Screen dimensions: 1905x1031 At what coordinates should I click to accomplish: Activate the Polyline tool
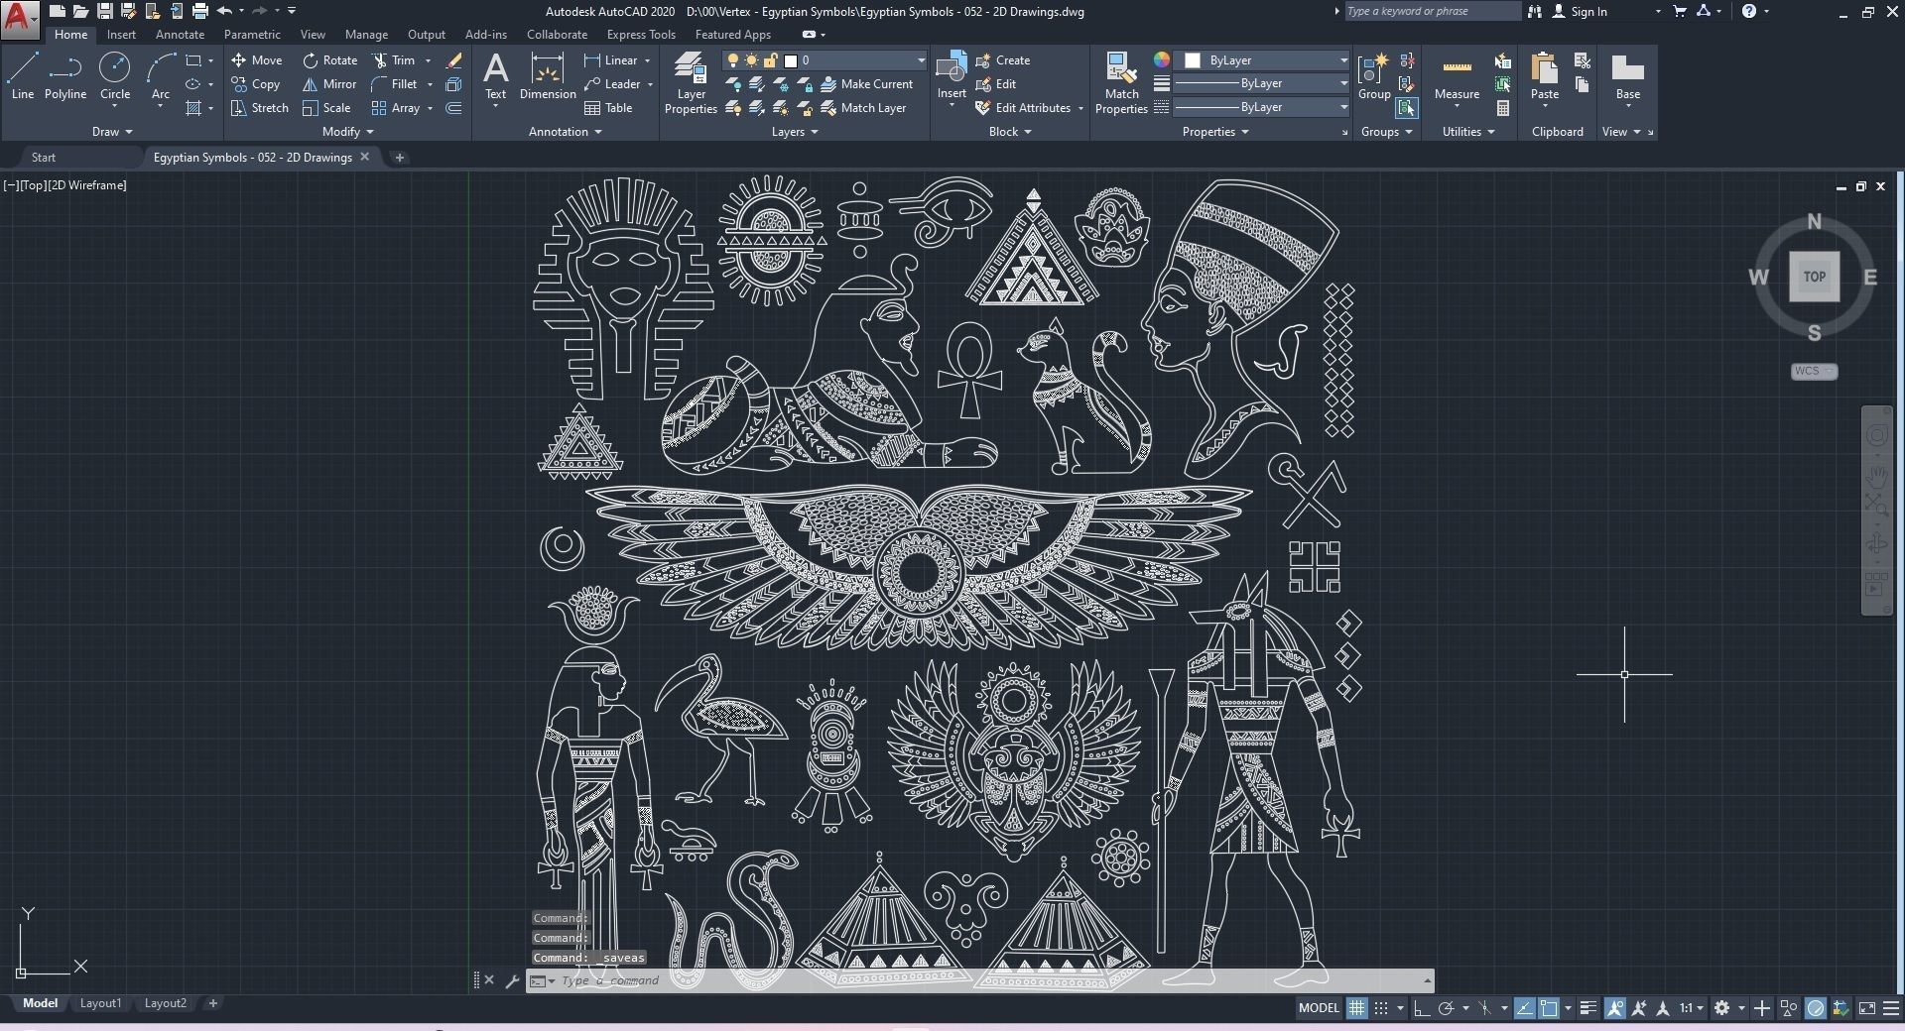click(x=65, y=76)
